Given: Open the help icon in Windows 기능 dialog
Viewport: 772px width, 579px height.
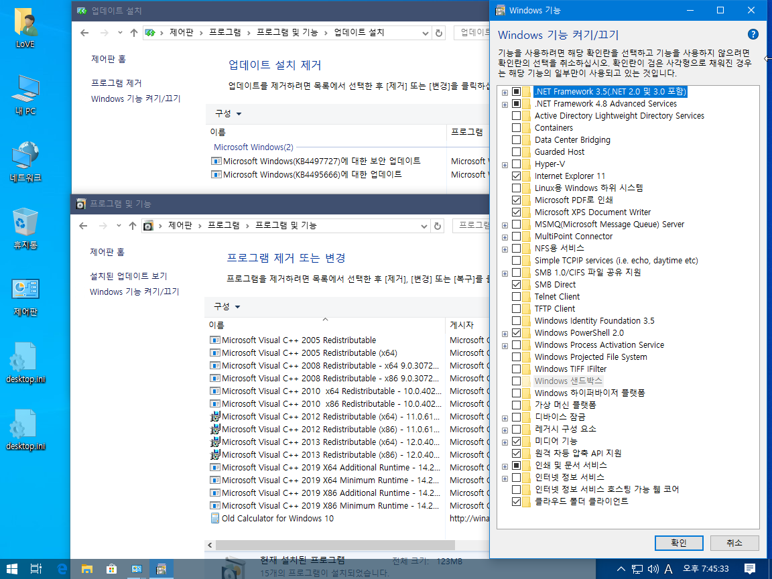Looking at the screenshot, I should (753, 34).
